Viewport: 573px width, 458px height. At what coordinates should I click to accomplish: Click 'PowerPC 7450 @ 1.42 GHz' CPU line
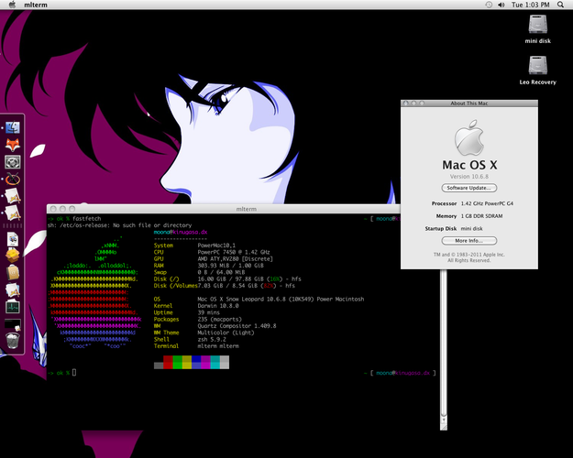pos(234,252)
